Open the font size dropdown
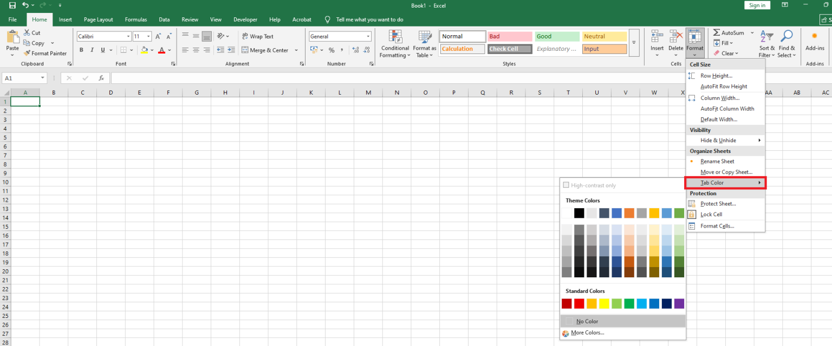 pos(149,37)
